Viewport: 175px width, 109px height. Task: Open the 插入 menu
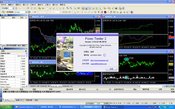[x=26, y=5]
